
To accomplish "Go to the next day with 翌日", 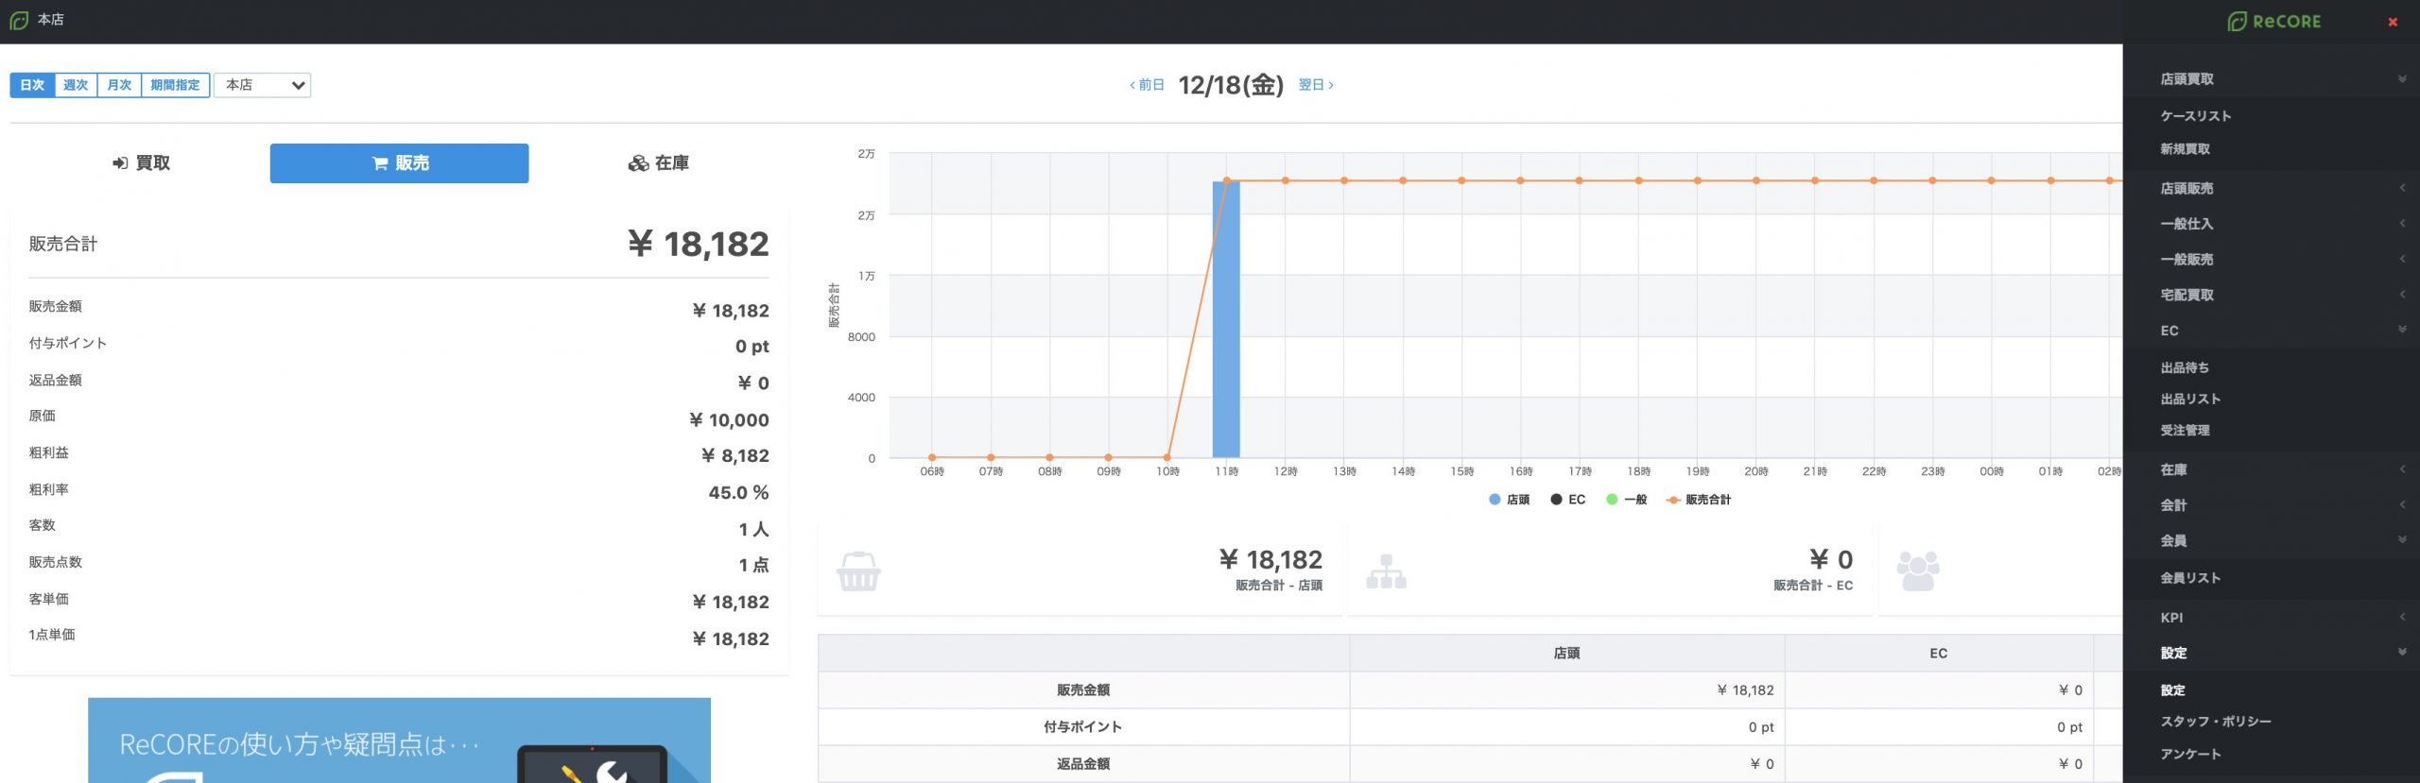I will tap(1316, 85).
